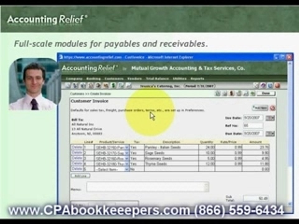Click the Add Line button
Screen dimensions: 299x224
[x=80, y=176]
